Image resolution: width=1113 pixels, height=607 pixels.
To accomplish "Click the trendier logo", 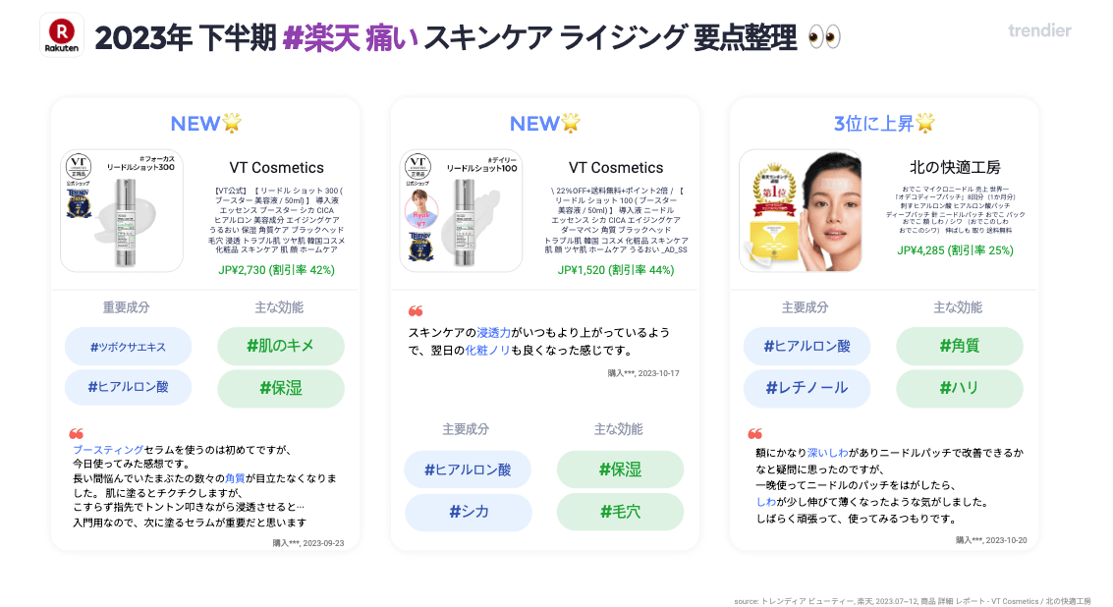I will [1039, 30].
